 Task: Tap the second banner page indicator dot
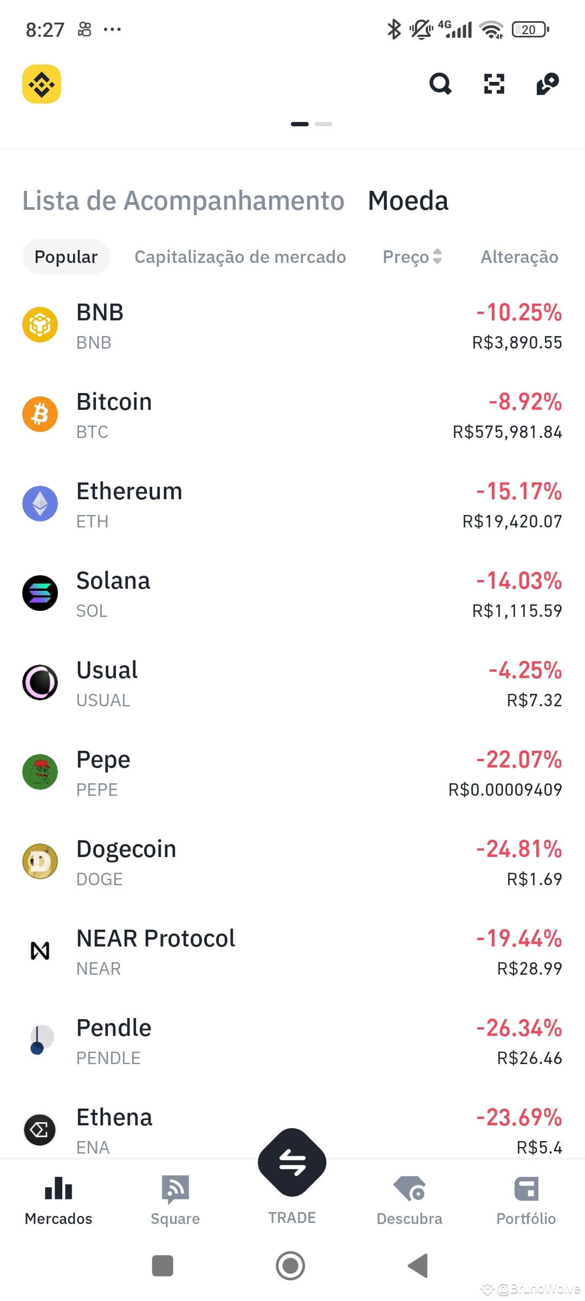click(x=323, y=124)
